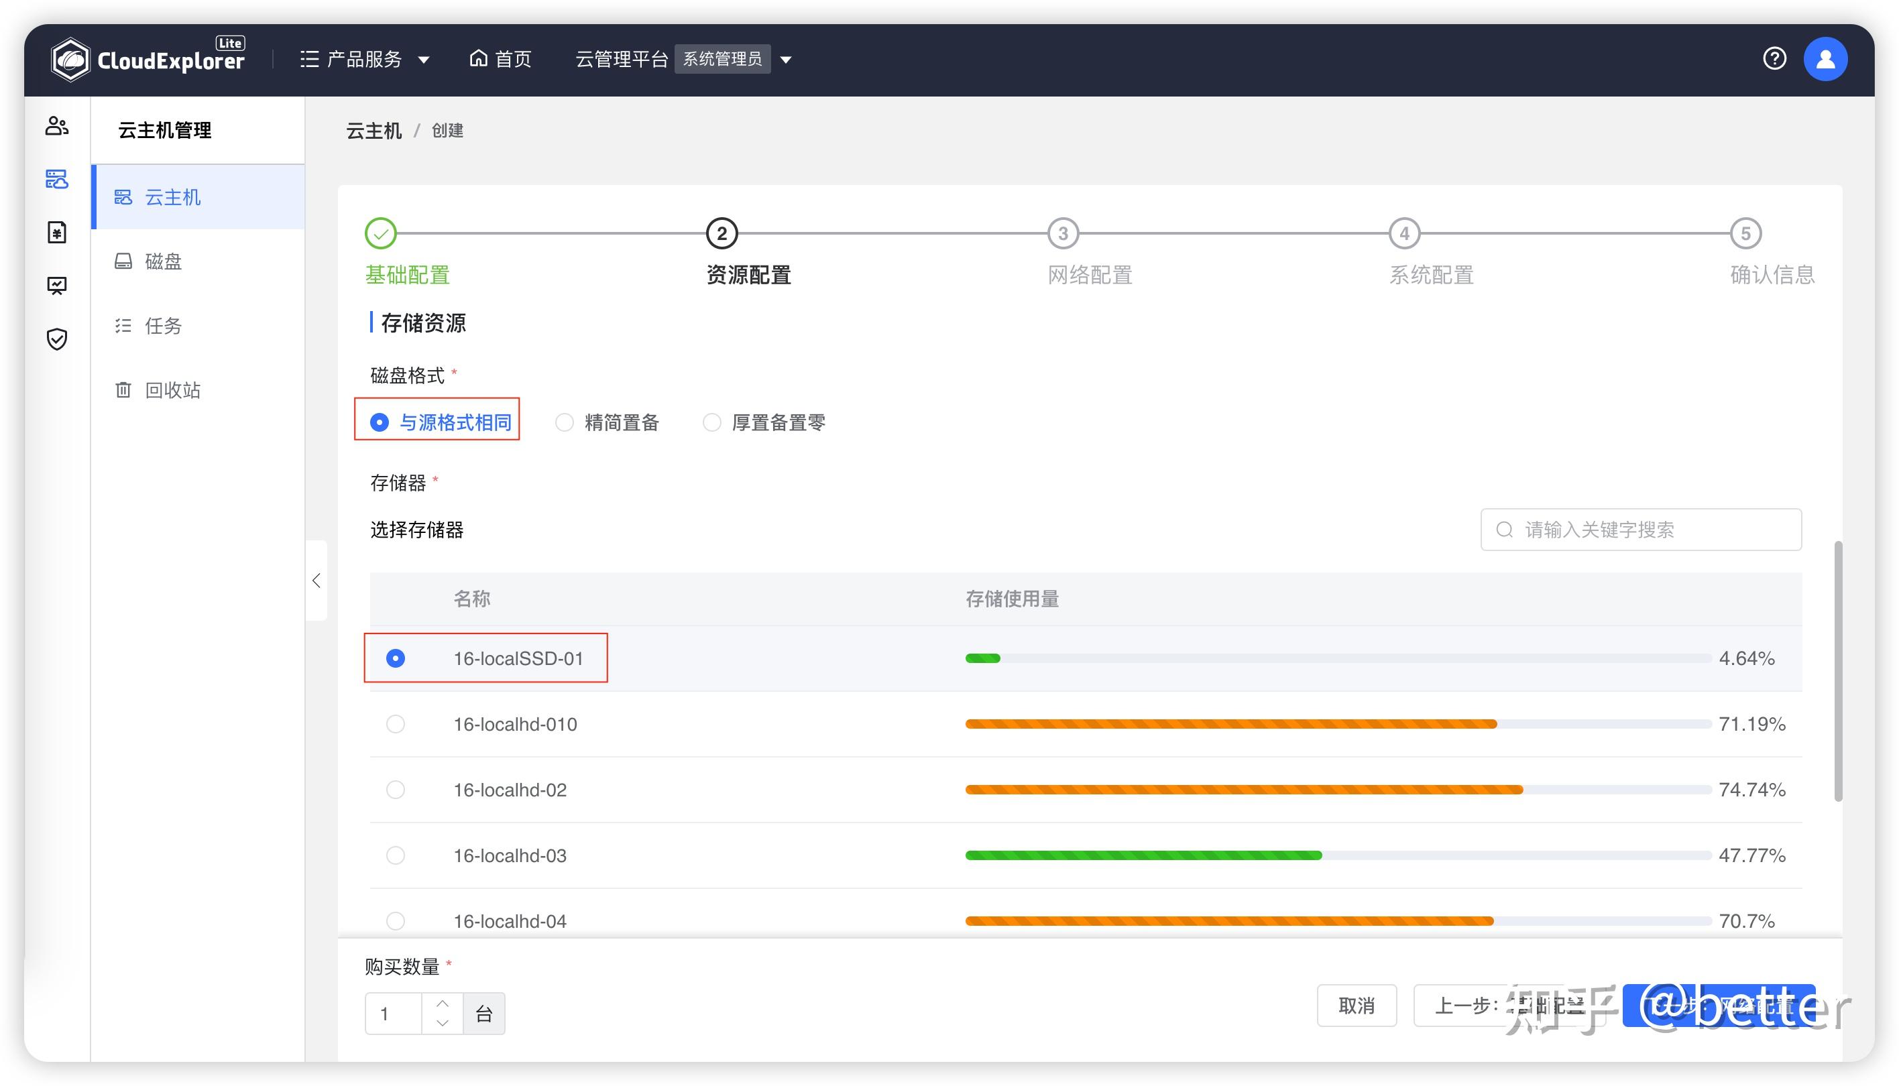Click the security shield sidebar icon
Image resolution: width=1899 pixels, height=1086 pixels.
coord(57,339)
